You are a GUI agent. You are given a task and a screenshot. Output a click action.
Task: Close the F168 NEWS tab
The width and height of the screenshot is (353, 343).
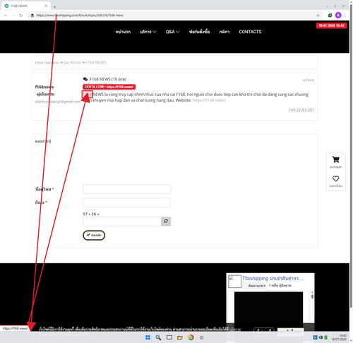[46, 6]
